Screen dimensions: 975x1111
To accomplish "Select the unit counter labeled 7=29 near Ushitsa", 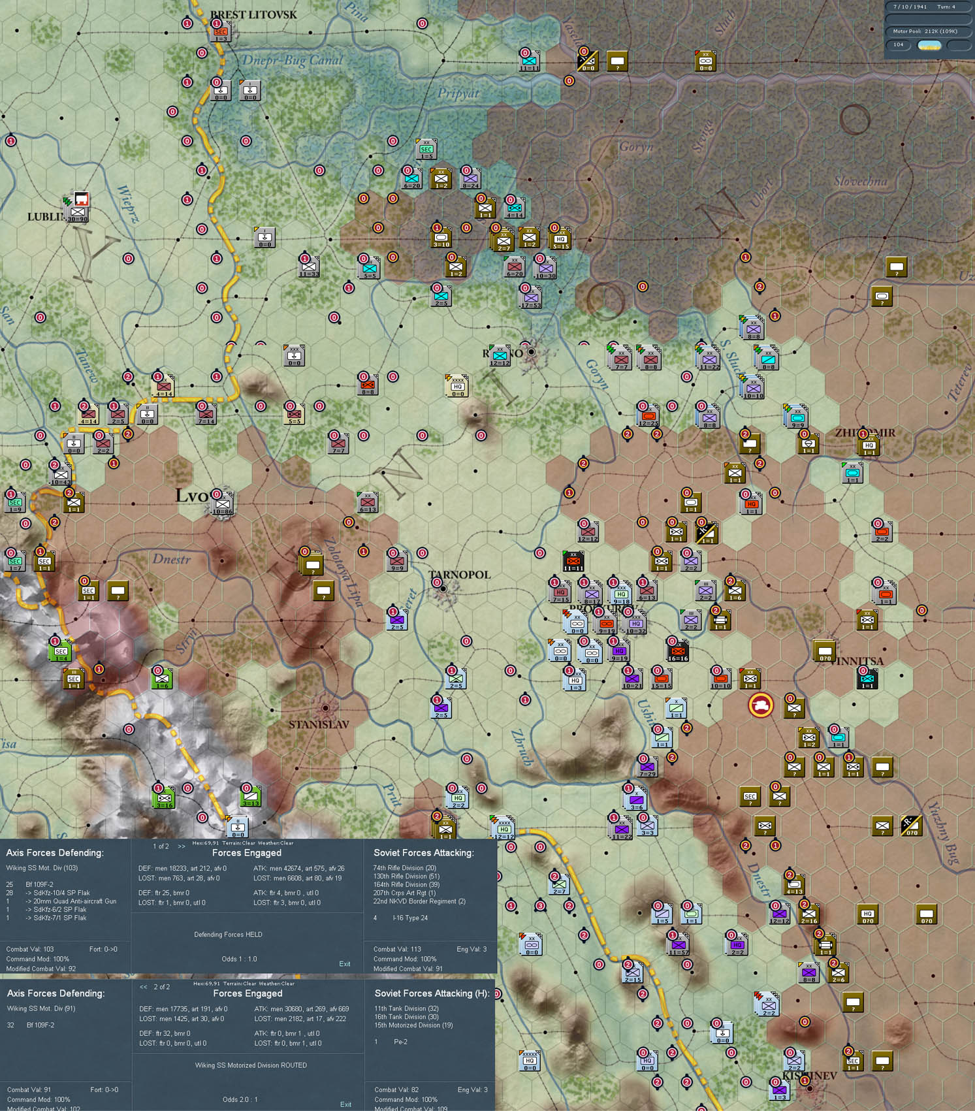I will (647, 768).
